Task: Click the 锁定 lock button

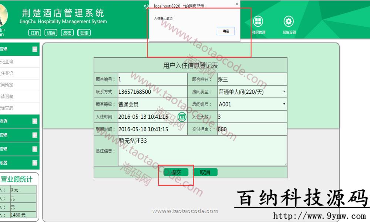Action: click(84, 33)
